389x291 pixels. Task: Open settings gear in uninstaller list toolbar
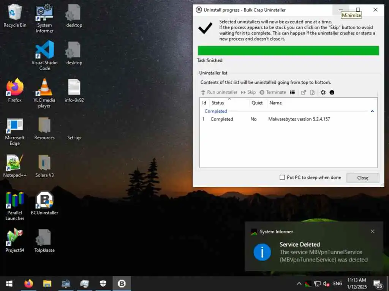tap(323, 92)
